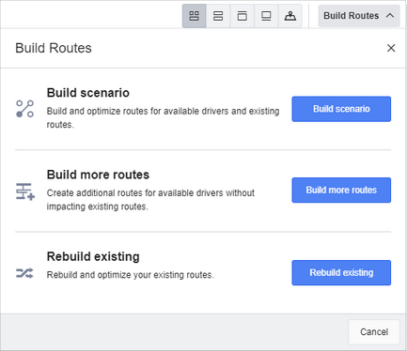Open the map view layout icon
Screen dimensions: 407x351
[290, 16]
